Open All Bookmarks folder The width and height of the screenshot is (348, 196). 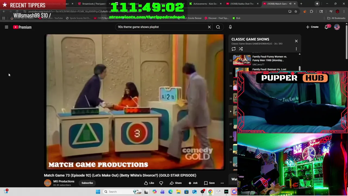pyautogui.click(x=336, y=18)
